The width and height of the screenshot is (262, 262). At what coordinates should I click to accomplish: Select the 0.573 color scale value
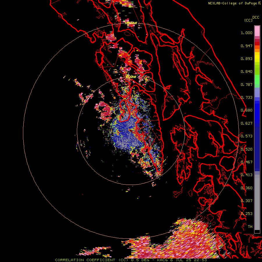pos(247,136)
